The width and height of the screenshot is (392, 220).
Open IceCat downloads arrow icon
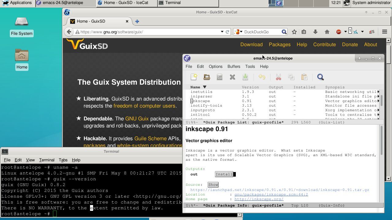pyautogui.click(x=315, y=32)
